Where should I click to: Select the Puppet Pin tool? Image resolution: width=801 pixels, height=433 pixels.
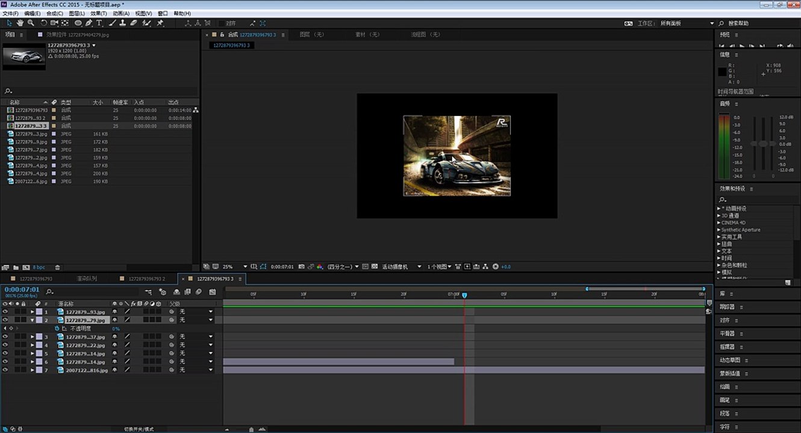[160, 23]
